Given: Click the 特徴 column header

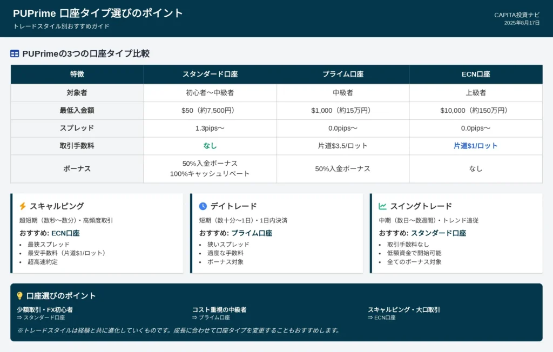Looking at the screenshot, I should click(77, 74).
